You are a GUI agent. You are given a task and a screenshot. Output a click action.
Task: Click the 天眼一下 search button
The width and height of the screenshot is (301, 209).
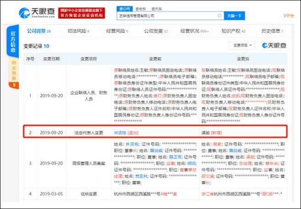pyautogui.click(x=234, y=16)
